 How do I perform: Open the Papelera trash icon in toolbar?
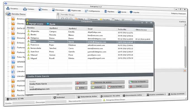pos(106,11)
